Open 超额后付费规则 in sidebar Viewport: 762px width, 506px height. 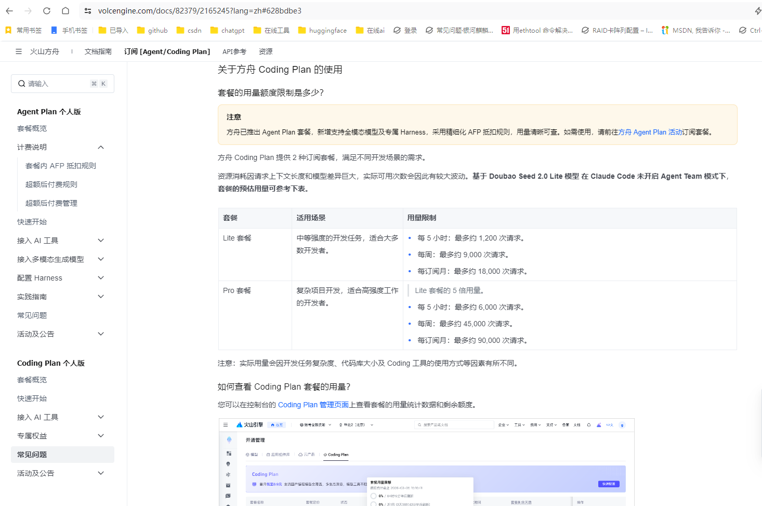[51, 184]
